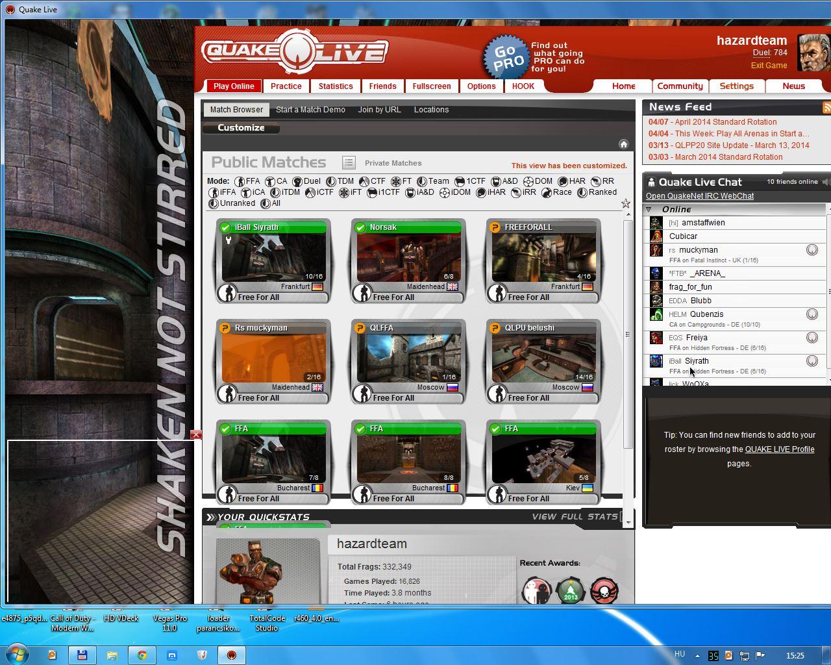Click the Go PRO badge

point(506,58)
